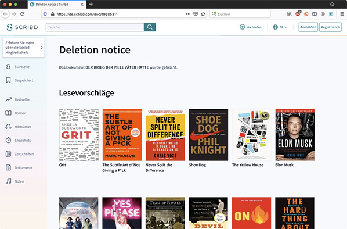Click The Yellow House title link
This screenshot has width=347, height=229.
(x=248, y=165)
